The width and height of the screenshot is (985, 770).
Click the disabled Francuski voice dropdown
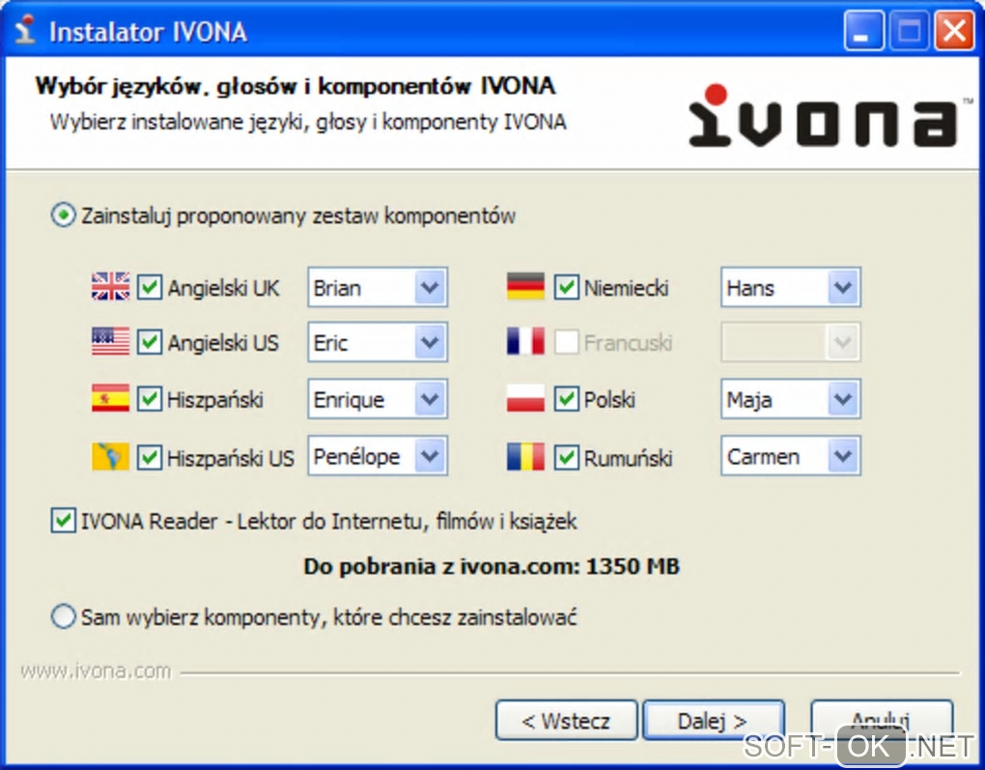pyautogui.click(x=791, y=342)
